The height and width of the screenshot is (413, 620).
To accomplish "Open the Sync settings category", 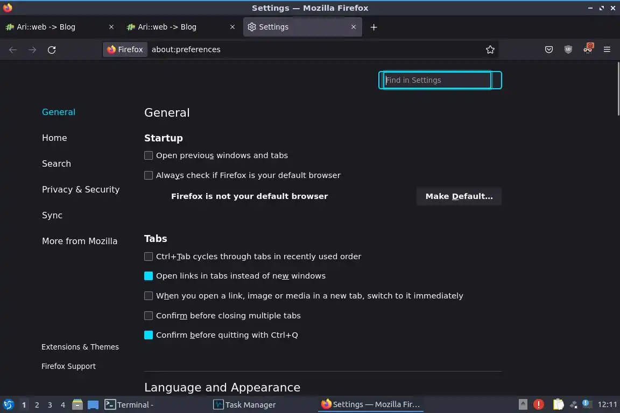I will (x=52, y=216).
